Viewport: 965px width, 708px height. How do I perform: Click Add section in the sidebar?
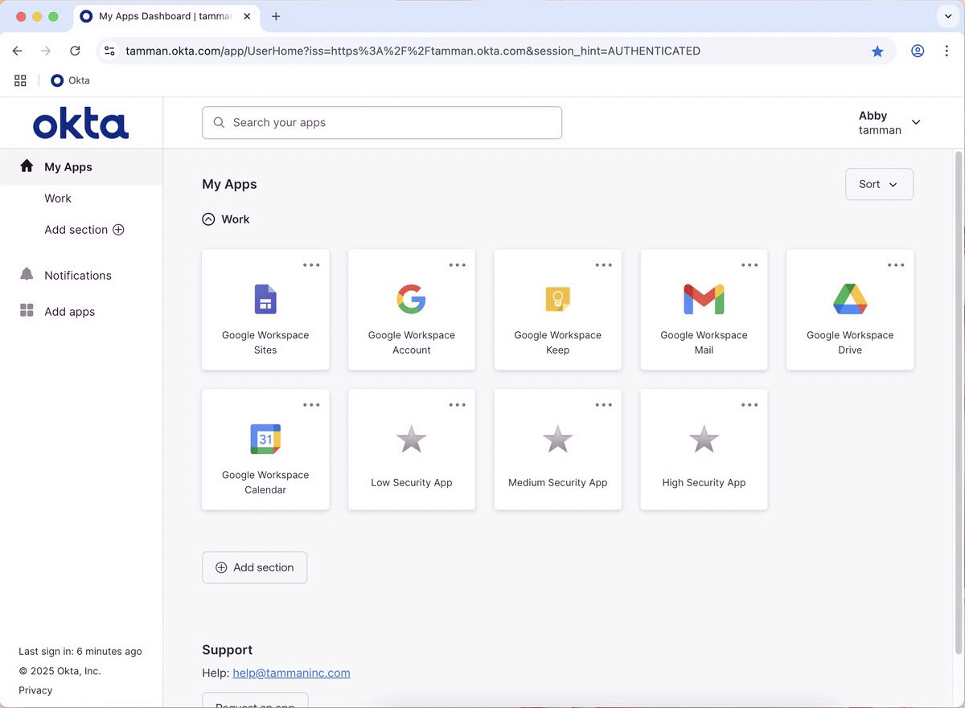coord(84,230)
